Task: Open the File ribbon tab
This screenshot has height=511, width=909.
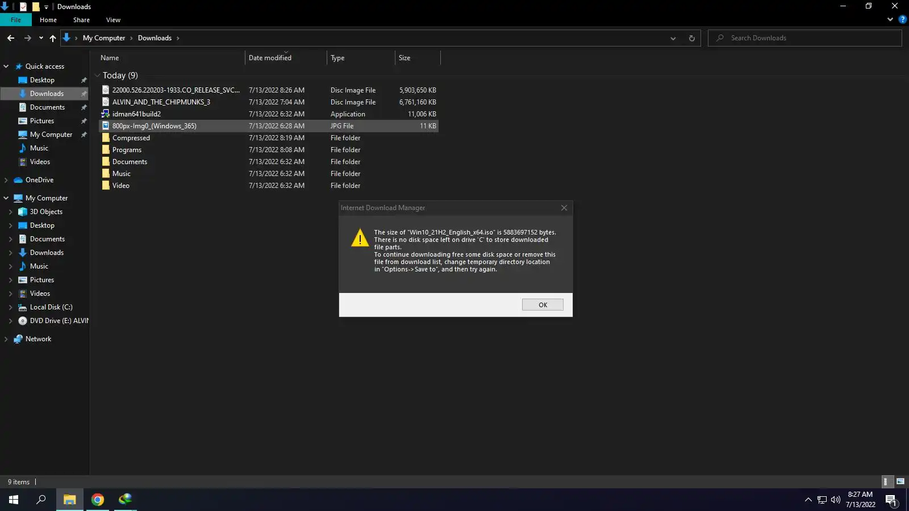Action: click(16, 20)
